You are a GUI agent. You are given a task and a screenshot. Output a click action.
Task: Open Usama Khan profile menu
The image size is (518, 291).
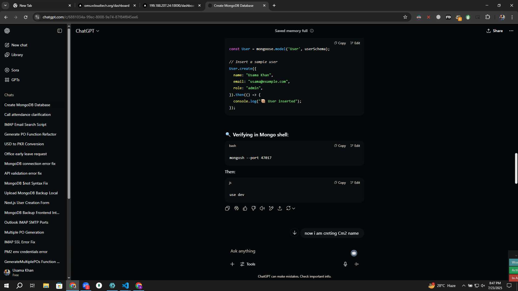(x=33, y=272)
